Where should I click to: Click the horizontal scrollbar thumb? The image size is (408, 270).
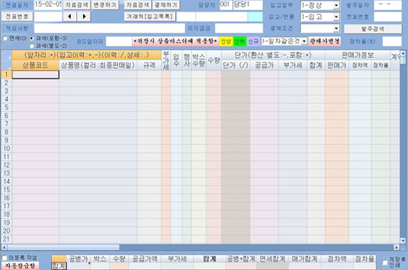click(63, 247)
